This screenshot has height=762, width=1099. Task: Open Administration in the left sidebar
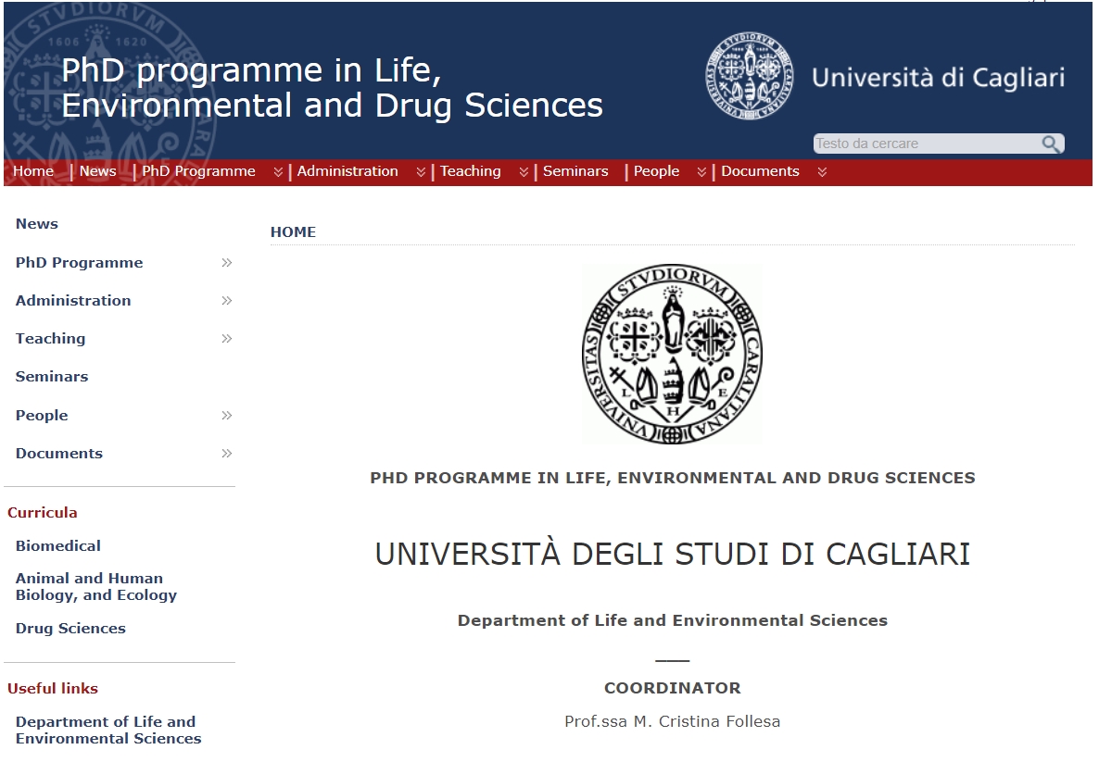coord(73,301)
